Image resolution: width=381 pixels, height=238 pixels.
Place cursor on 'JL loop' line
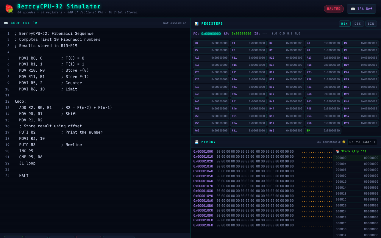(27, 163)
